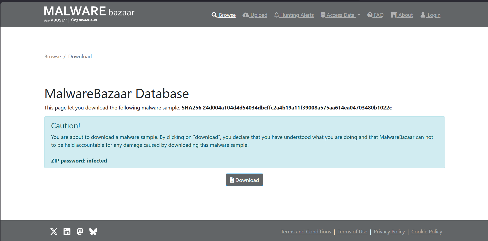
Task: Click the SHA256 hash text
Action: 287,108
